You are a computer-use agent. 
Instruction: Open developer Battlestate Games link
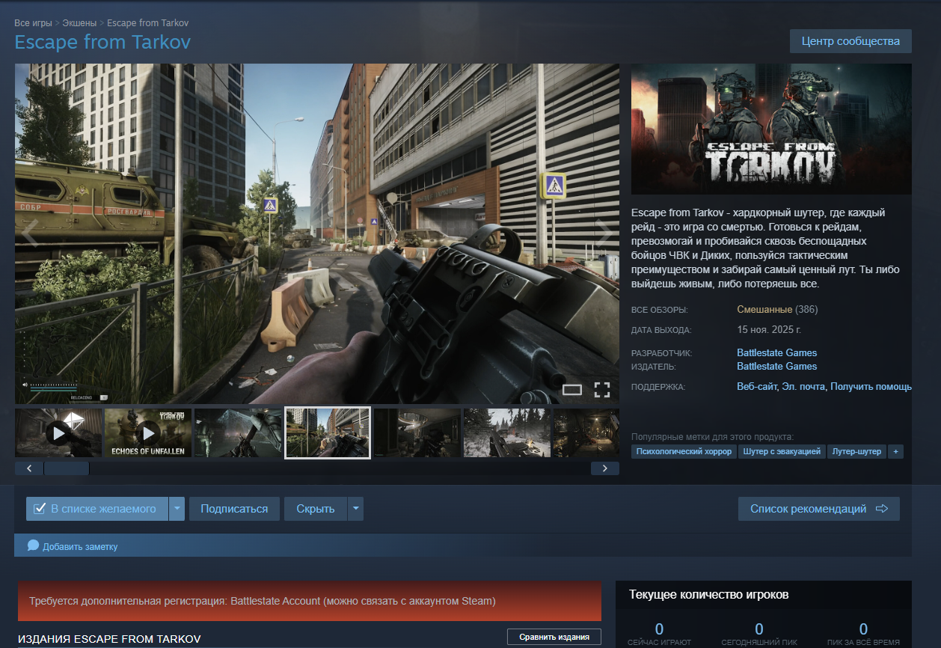776,352
